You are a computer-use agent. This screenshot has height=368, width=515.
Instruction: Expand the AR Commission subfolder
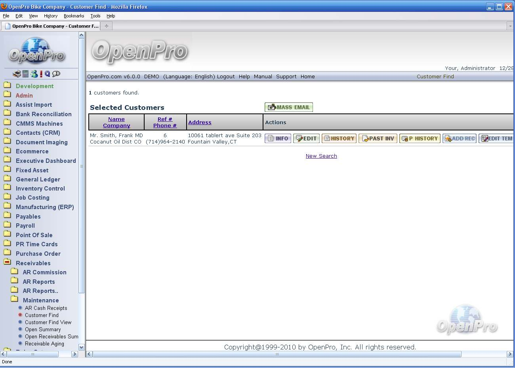[15, 272]
